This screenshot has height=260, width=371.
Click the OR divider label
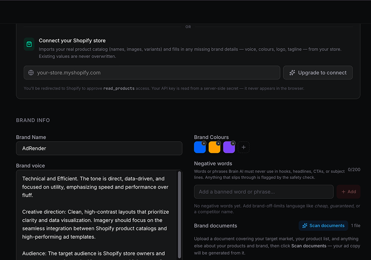point(188,27)
